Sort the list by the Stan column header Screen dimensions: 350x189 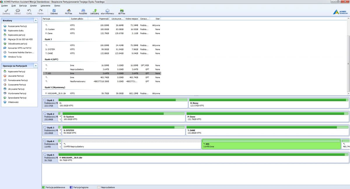click(x=155, y=19)
